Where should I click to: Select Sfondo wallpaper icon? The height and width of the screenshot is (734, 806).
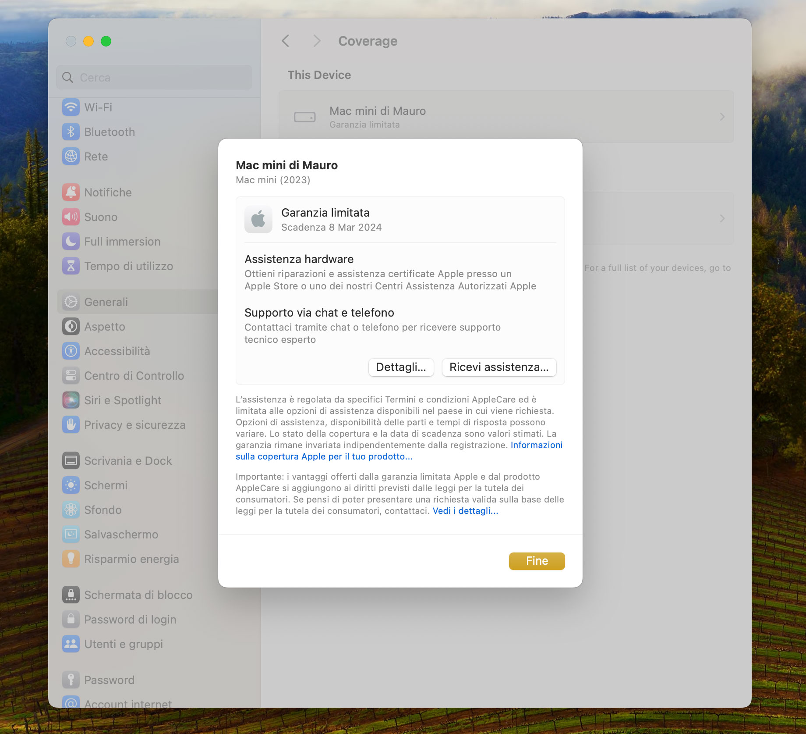(x=71, y=510)
